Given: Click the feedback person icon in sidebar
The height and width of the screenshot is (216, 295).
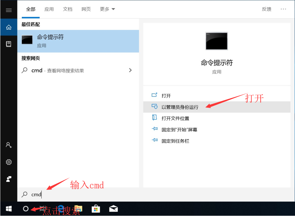Looking at the screenshot, I should (9, 179).
